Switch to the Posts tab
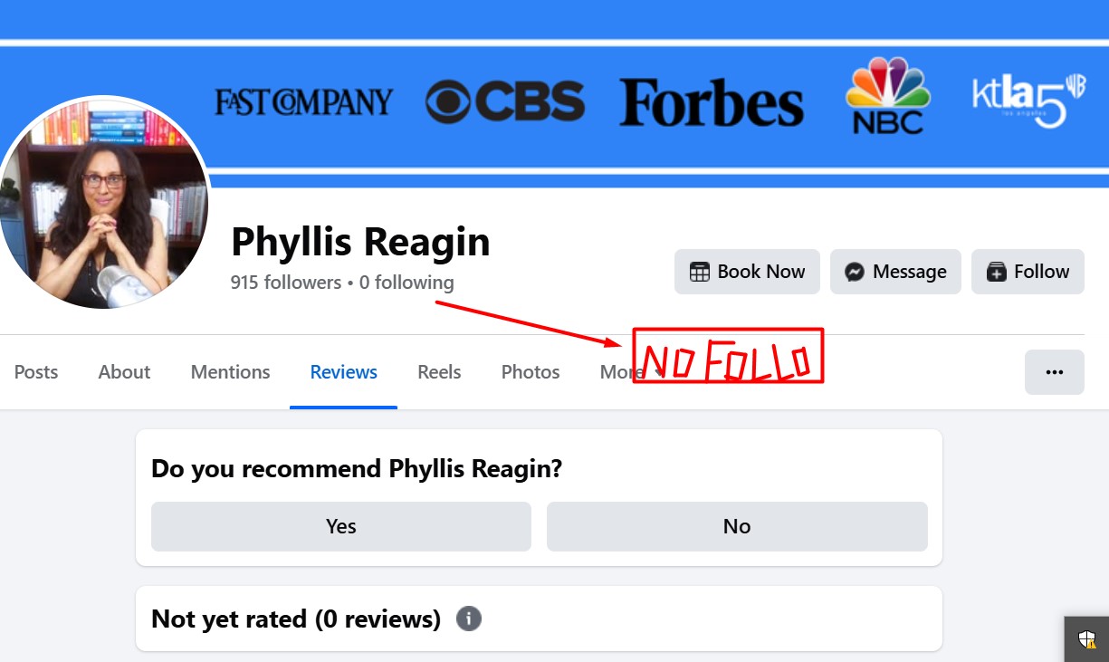 (36, 372)
